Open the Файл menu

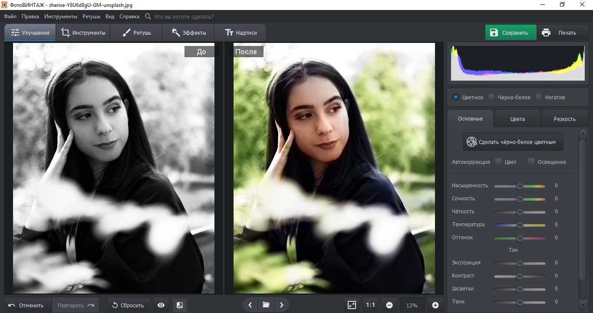click(10, 16)
